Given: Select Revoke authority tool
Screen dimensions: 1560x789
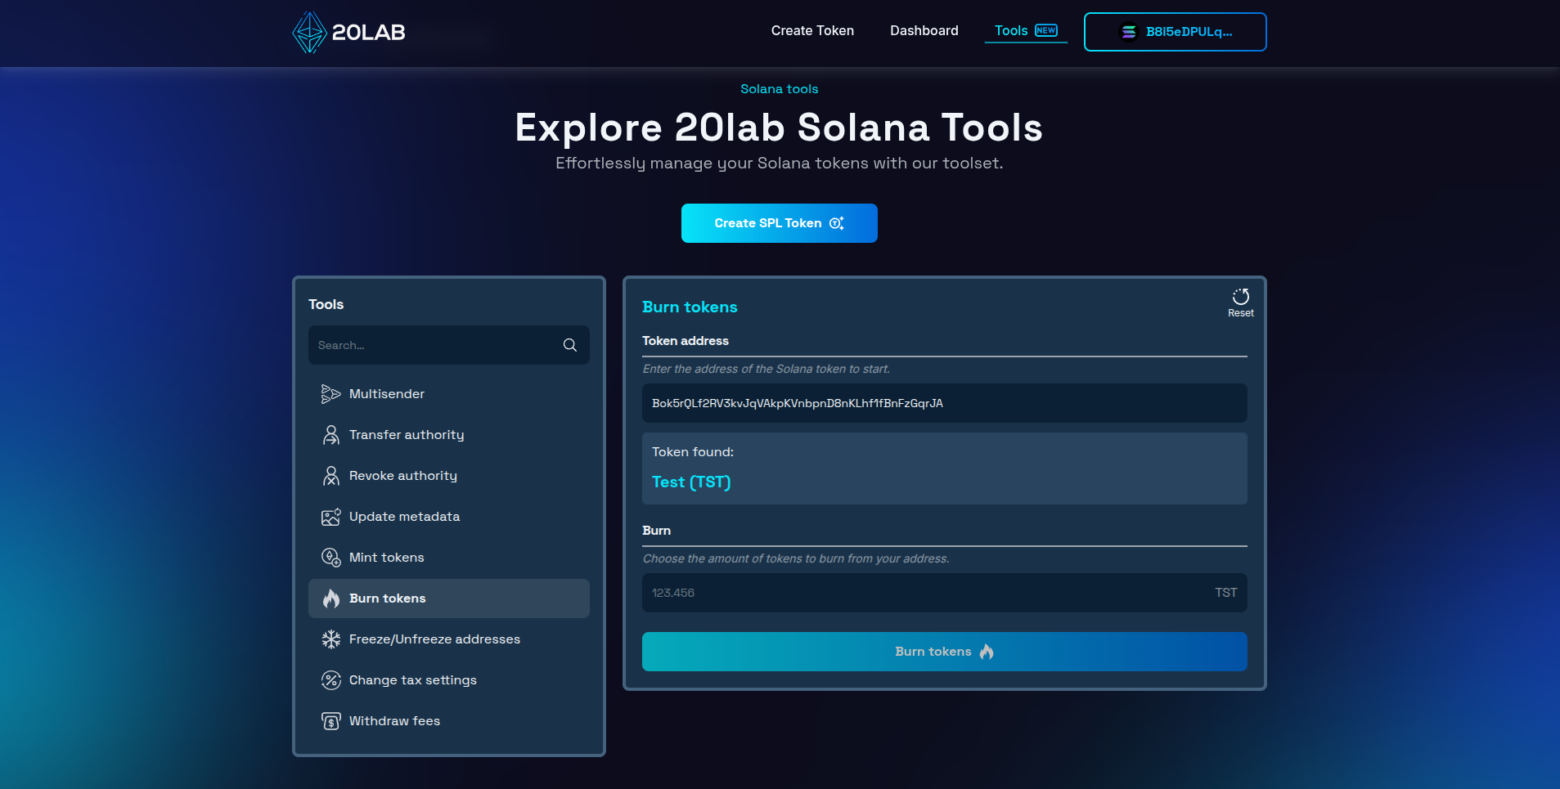Looking at the screenshot, I should 449,476.
